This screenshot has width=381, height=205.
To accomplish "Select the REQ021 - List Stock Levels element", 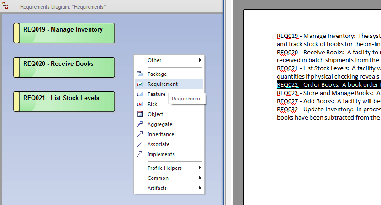I will pos(64,101).
